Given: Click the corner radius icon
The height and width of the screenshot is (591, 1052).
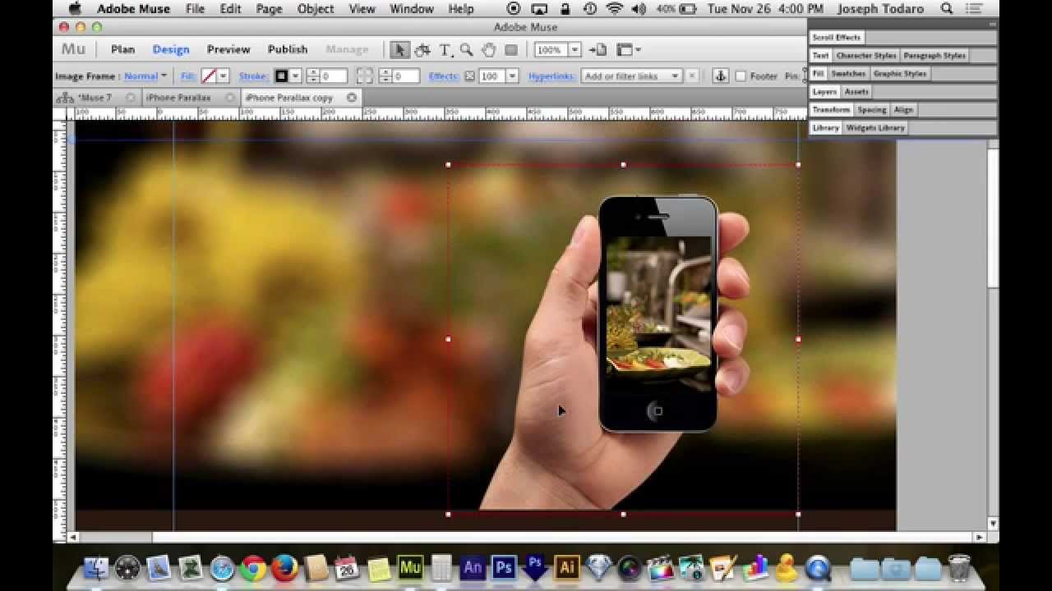Looking at the screenshot, I should coord(365,76).
